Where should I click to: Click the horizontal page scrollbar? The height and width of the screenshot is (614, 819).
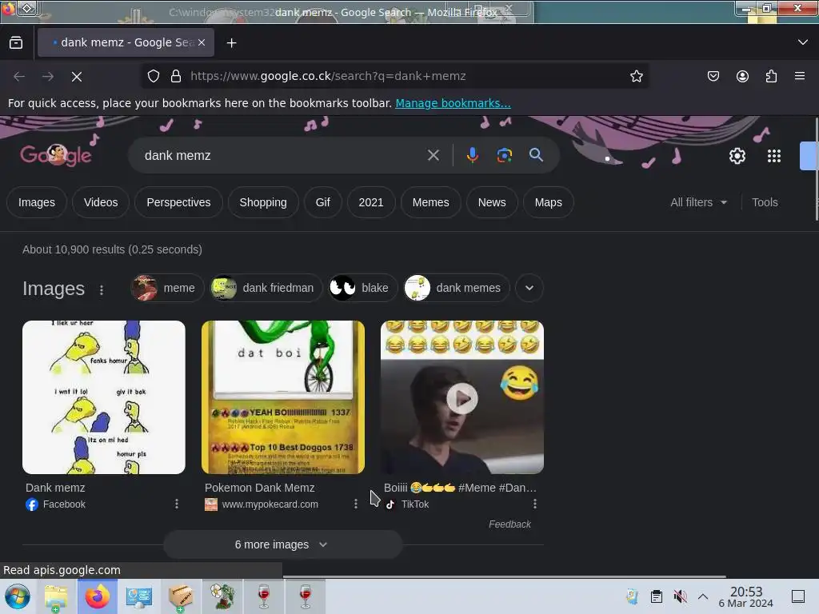(x=504, y=576)
